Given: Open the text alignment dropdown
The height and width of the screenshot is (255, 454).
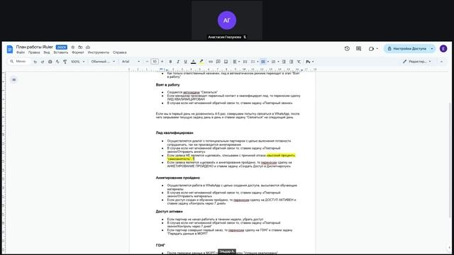Looking at the screenshot, I should tap(236, 62).
